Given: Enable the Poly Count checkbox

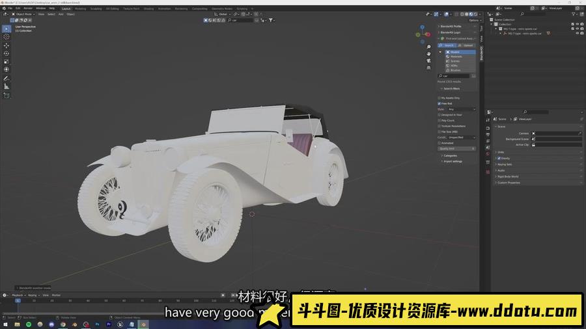Looking at the screenshot, I should click(439, 120).
